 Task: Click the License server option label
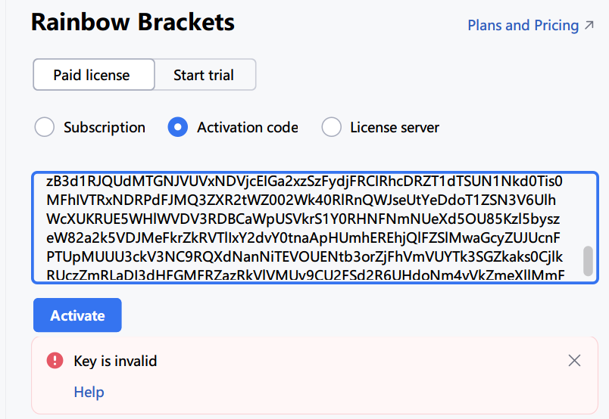pos(395,127)
